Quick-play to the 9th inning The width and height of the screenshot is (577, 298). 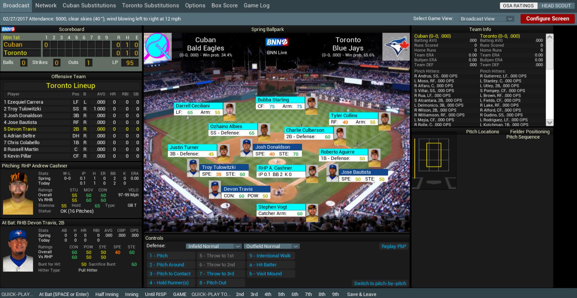point(335,294)
